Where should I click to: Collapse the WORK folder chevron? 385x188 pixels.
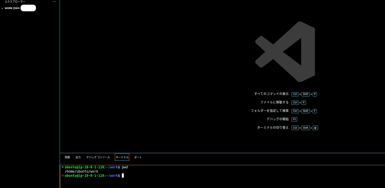pyautogui.click(x=3, y=8)
